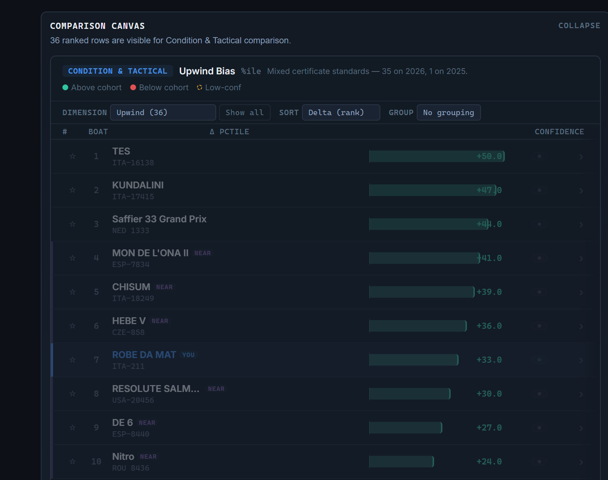
Task: Click the confidence indicator for KUNDALINI
Action: click(539, 190)
